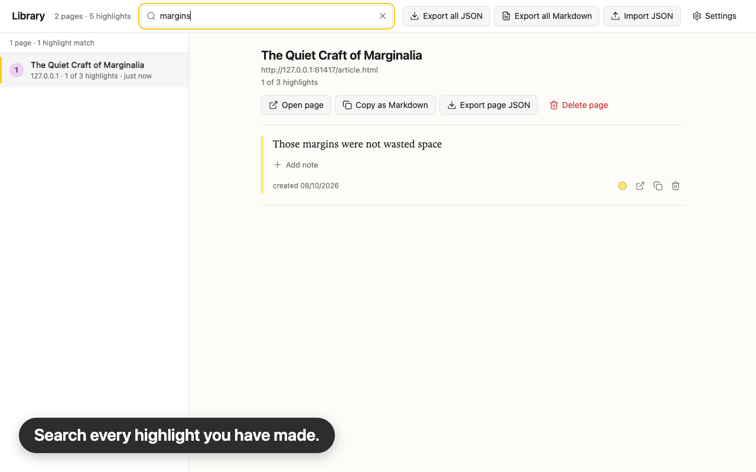Click the highlight text 'Those margins were not wasted space'
The height and width of the screenshot is (472, 756).
pyautogui.click(x=357, y=144)
